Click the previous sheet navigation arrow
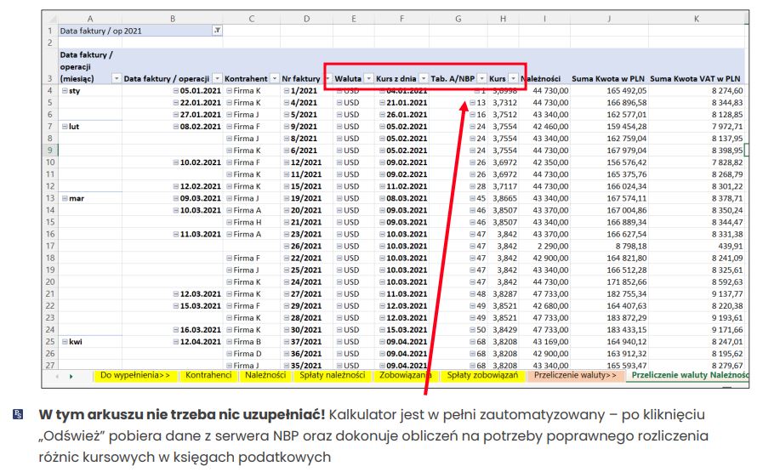 pyautogui.click(x=57, y=375)
